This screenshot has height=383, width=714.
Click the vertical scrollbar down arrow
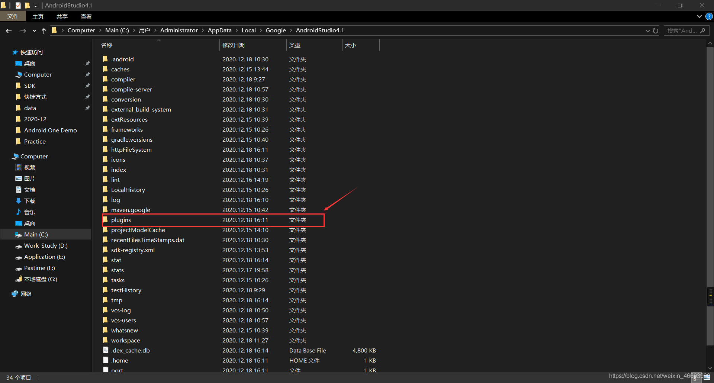pyautogui.click(x=710, y=368)
